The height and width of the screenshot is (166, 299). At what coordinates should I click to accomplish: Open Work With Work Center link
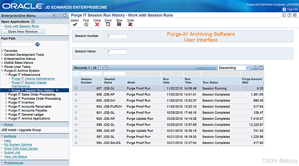coord(21,148)
